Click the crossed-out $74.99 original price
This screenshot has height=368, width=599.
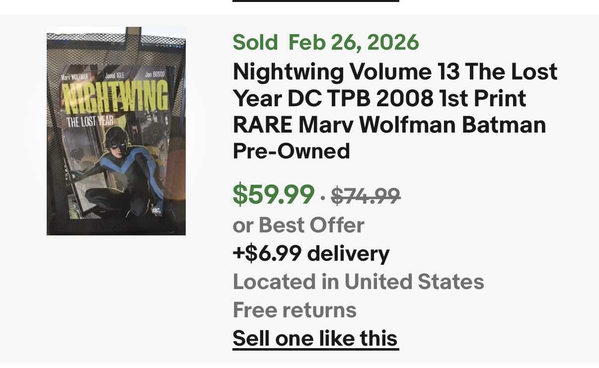[x=366, y=195]
